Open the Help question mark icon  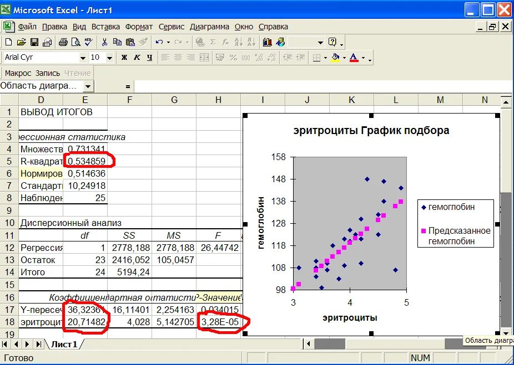[x=332, y=42]
